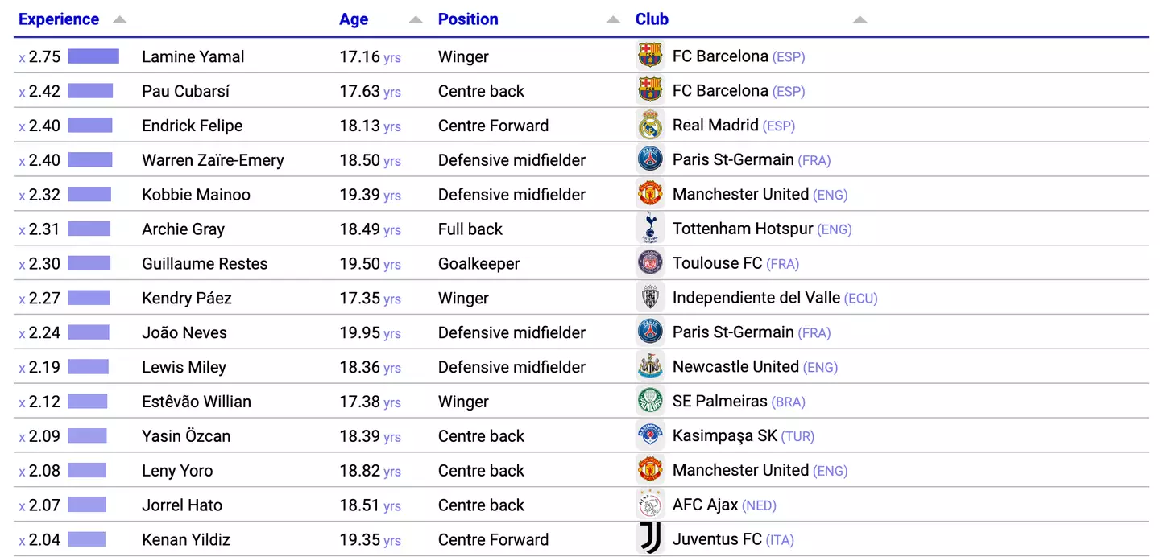Click the experience bar for Kobbie Mainoo

(89, 194)
